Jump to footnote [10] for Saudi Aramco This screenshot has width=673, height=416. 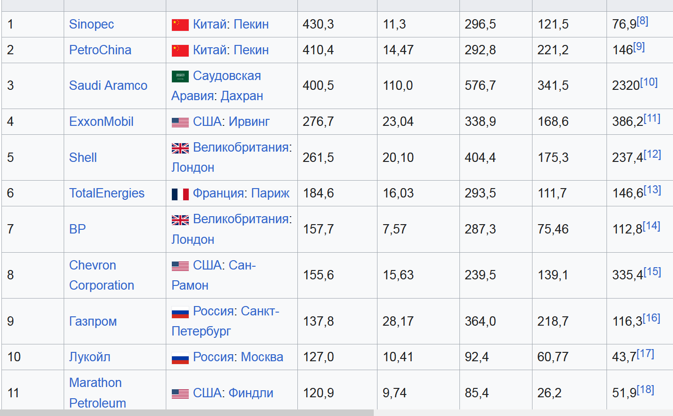pos(649,82)
